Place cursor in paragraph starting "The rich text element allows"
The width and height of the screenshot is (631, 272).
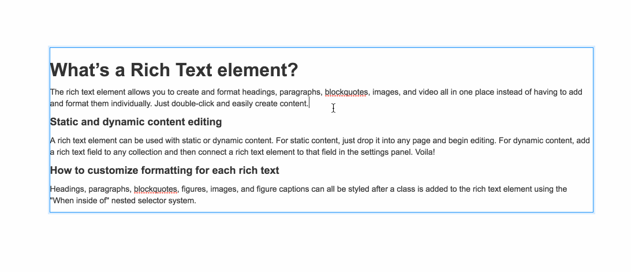(316, 98)
